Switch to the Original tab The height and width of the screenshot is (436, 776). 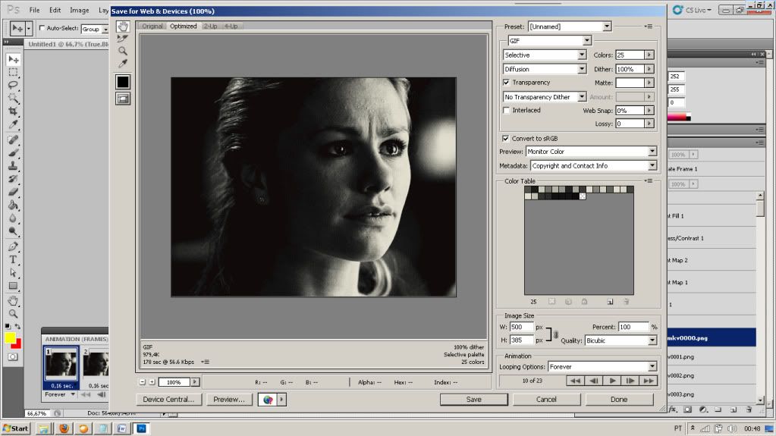(152, 26)
